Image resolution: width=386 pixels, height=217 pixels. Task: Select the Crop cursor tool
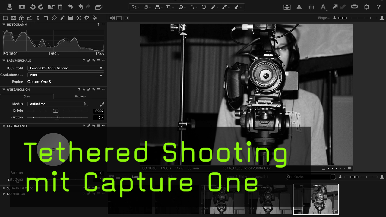[169, 7]
